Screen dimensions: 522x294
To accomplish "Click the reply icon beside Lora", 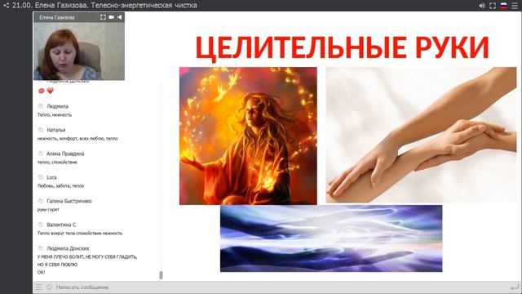I will (41, 177).
